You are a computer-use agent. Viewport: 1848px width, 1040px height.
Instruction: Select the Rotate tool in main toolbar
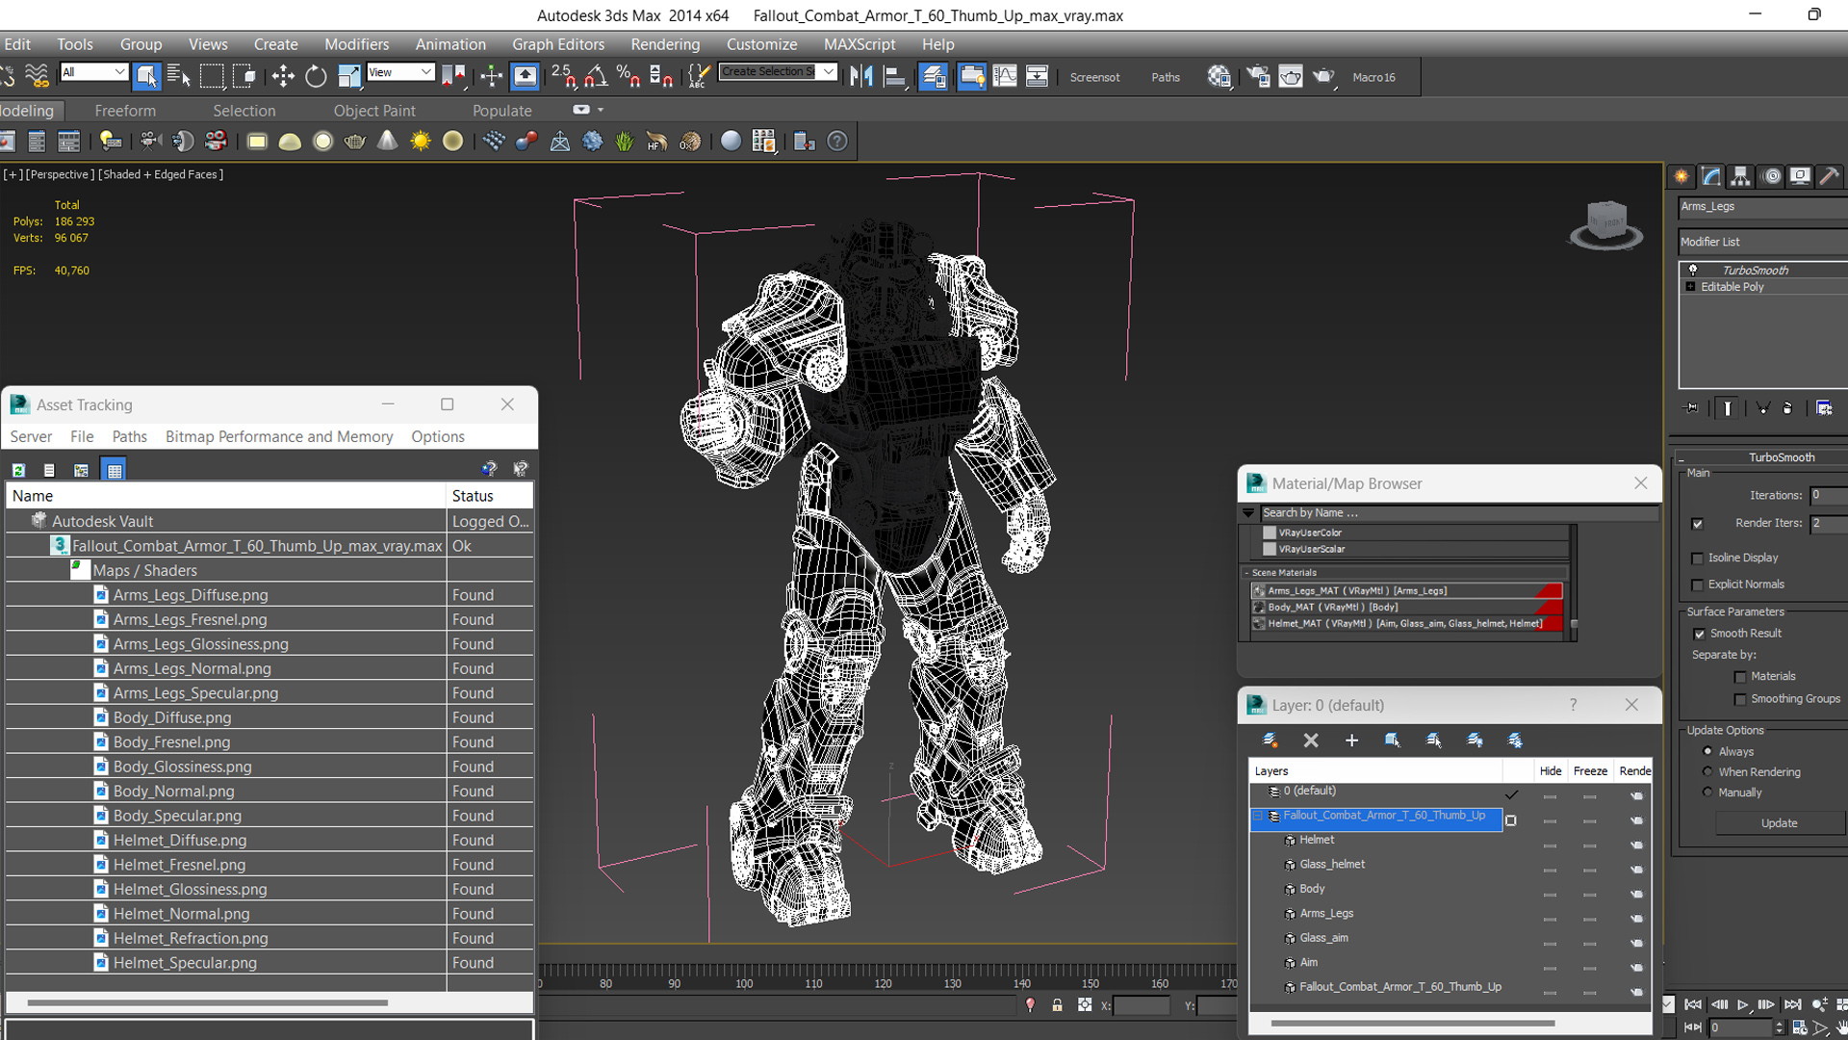[x=316, y=76]
